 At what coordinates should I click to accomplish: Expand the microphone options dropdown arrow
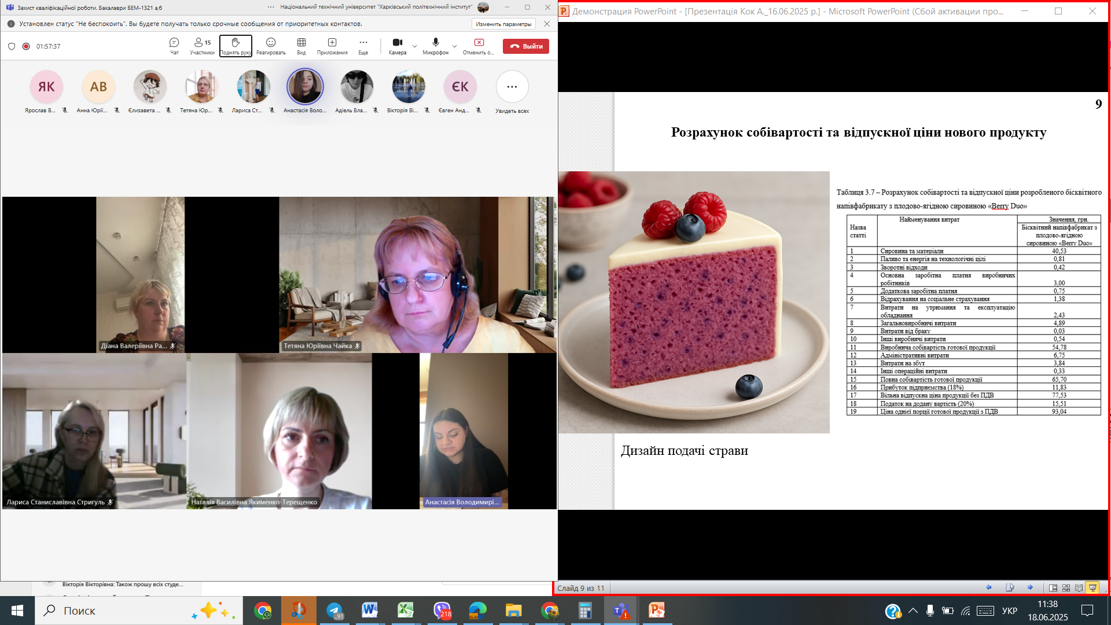point(454,46)
